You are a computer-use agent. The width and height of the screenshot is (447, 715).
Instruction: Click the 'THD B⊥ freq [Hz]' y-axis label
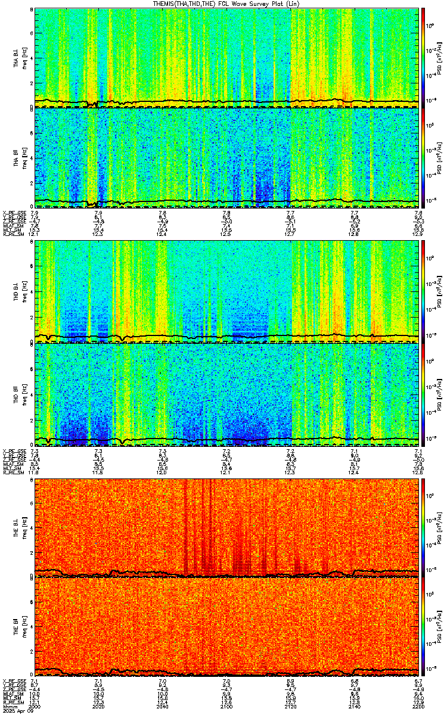tap(20, 292)
